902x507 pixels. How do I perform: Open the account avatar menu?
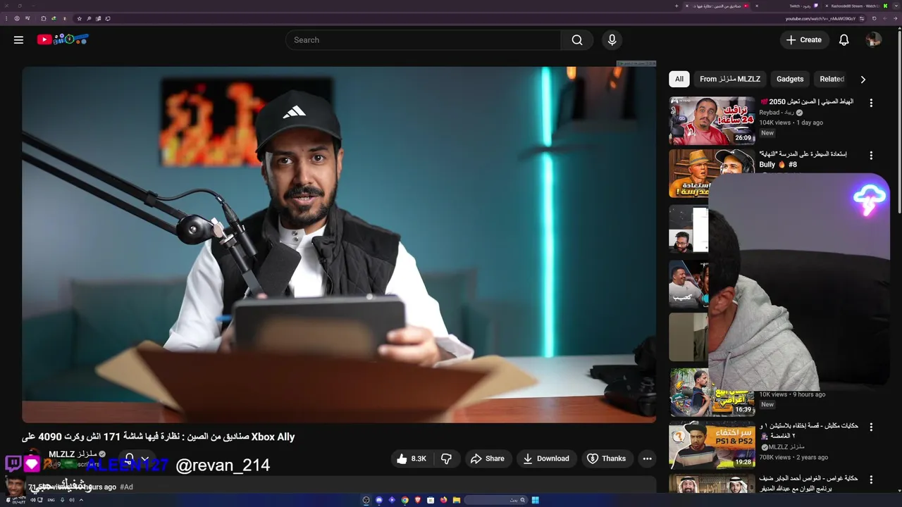(x=873, y=40)
